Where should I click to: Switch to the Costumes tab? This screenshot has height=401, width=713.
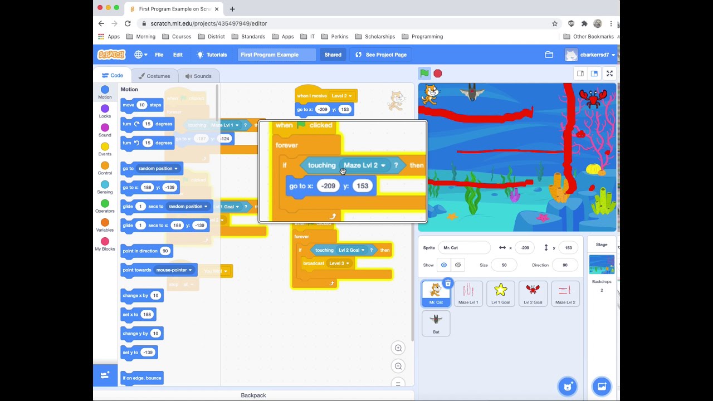click(154, 76)
